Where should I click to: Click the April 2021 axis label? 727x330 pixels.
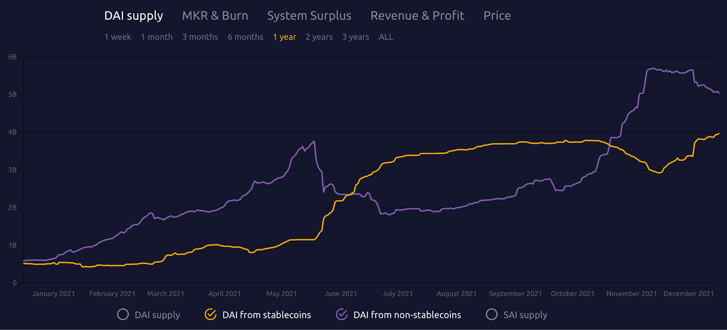point(224,294)
